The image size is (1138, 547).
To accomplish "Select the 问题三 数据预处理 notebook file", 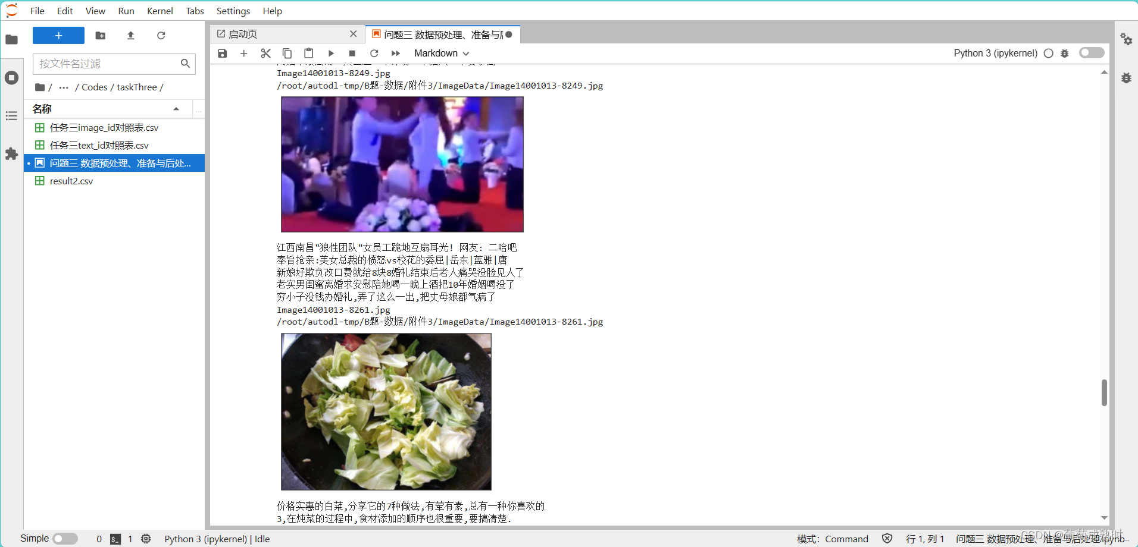I will pyautogui.click(x=114, y=163).
